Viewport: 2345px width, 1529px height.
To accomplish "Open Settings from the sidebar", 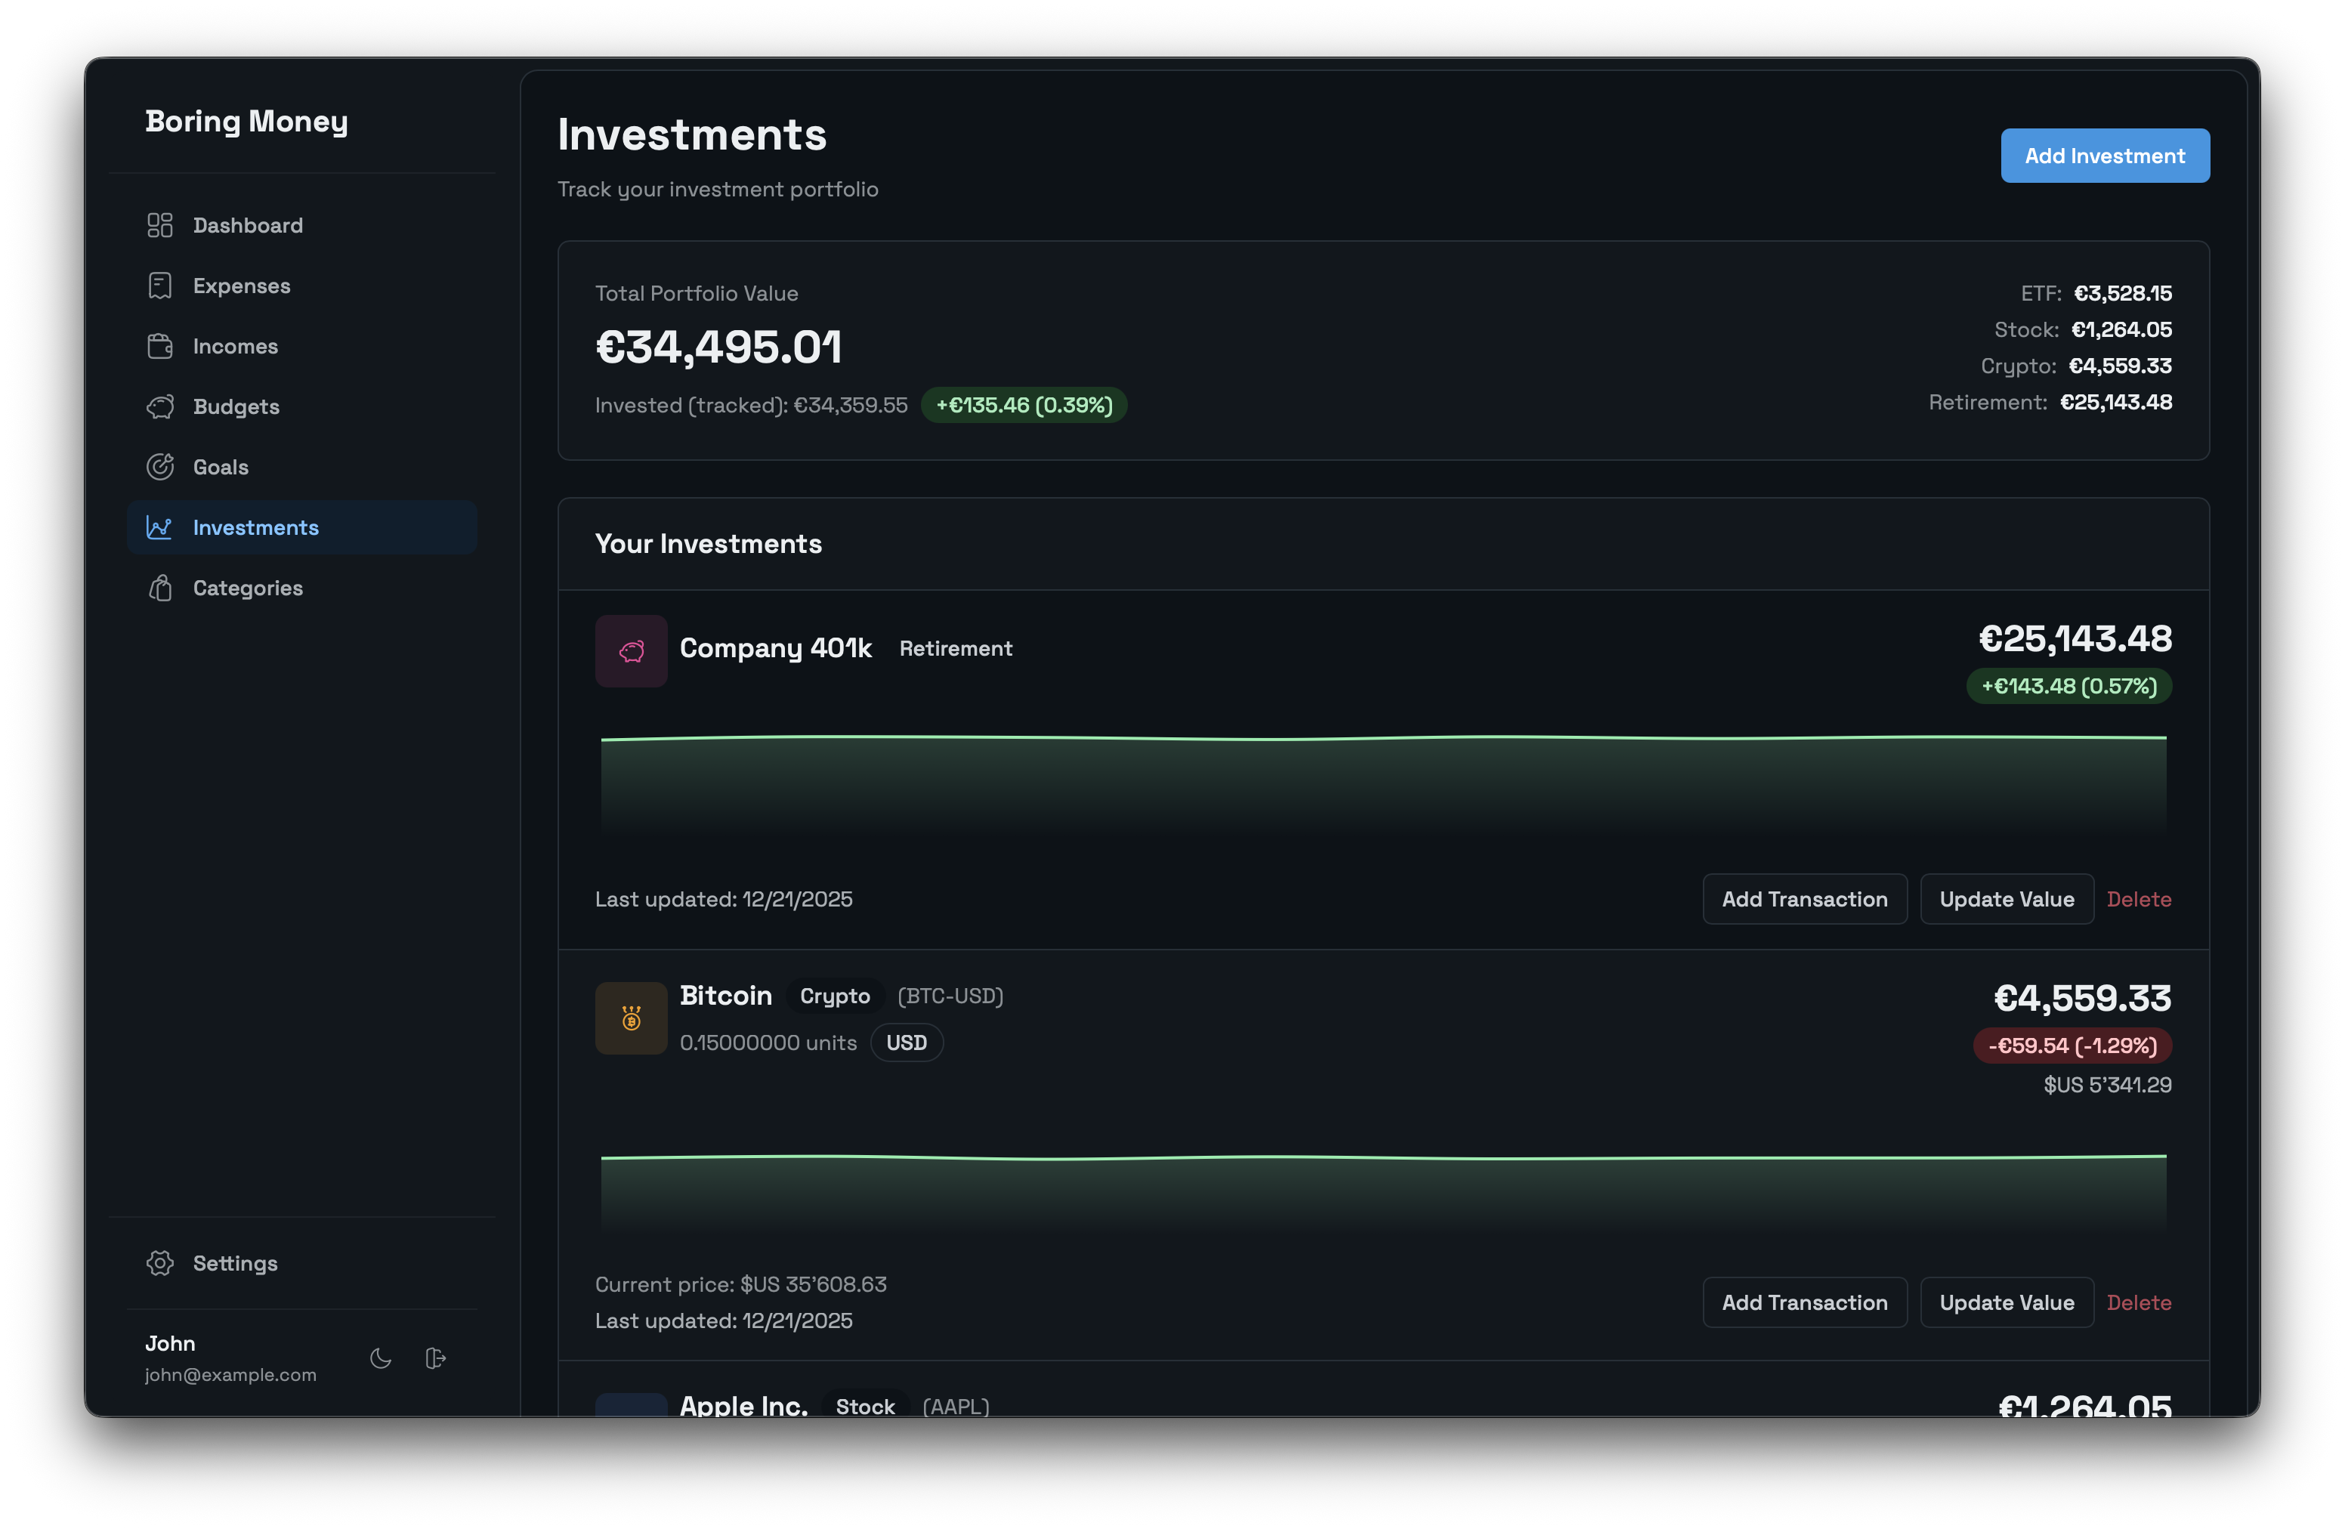I will (x=301, y=1263).
